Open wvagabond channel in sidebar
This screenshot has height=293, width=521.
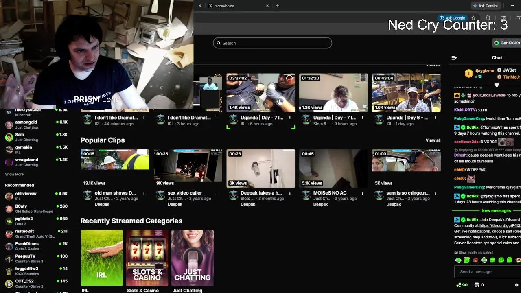click(37, 162)
